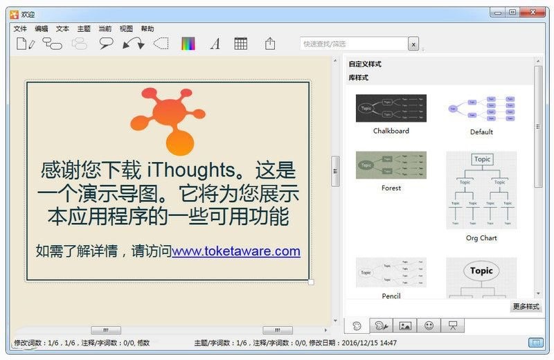
Task: Open the 编辑 menu
Action: click(x=42, y=28)
